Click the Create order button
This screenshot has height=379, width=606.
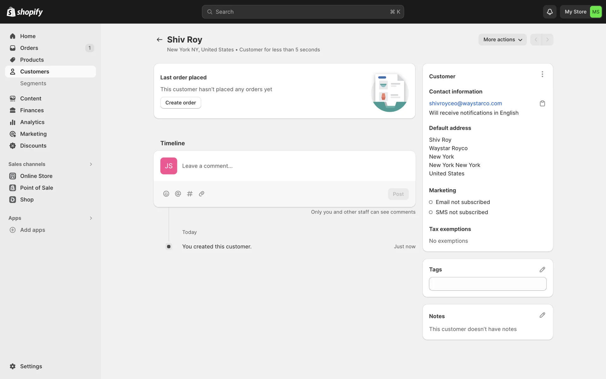[x=181, y=103]
